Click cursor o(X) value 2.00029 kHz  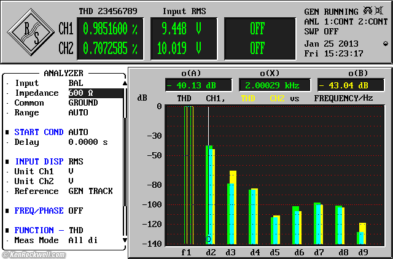pos(274,85)
